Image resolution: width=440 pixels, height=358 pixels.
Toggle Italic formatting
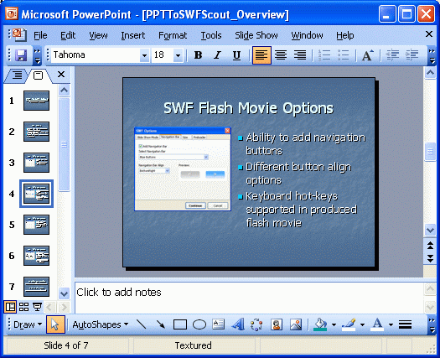coord(217,55)
